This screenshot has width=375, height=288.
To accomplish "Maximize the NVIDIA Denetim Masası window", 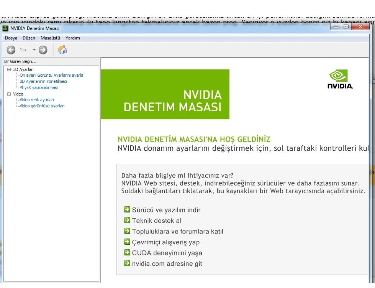I will (x=346, y=26).
